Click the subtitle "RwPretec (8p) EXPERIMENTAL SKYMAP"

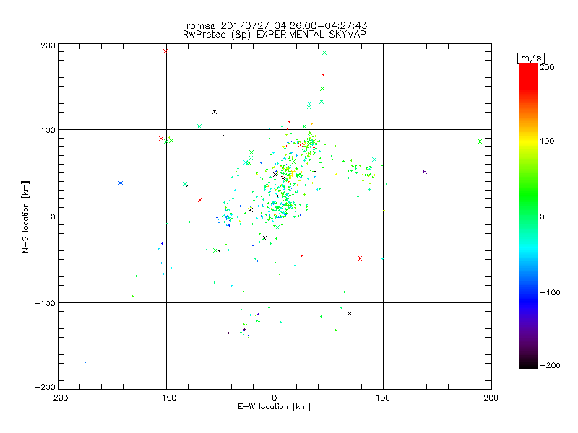tap(275, 35)
